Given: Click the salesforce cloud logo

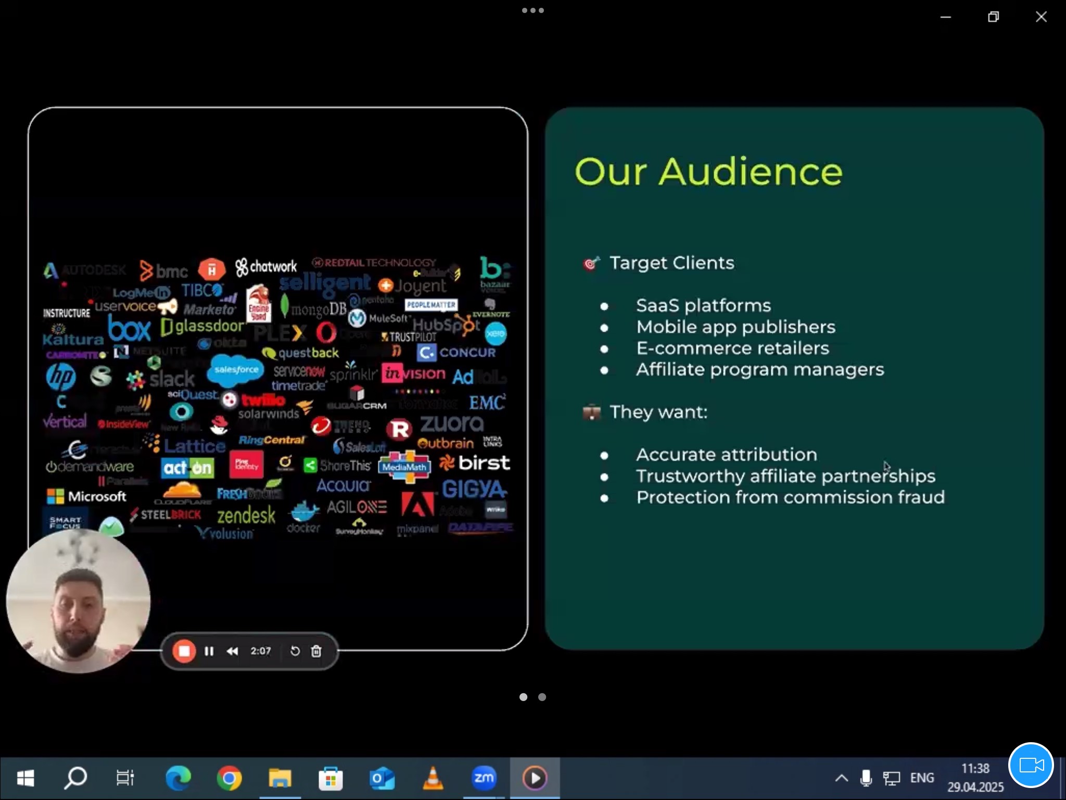Looking at the screenshot, I should (x=236, y=370).
